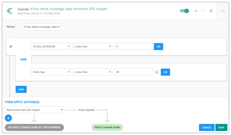Click the blue IF label
231x135 pixels.
pyautogui.click(x=11, y=47)
